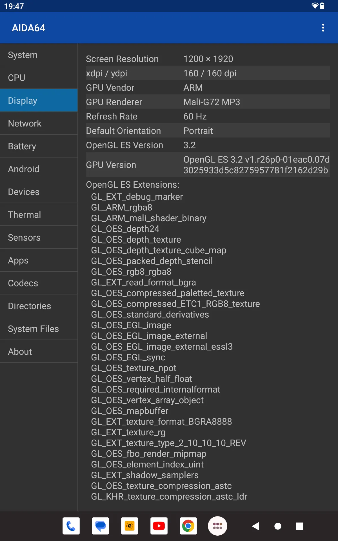
Task: Click the GL_EXT_texture_format_BGRA8888 extension
Action: (x=161, y=422)
